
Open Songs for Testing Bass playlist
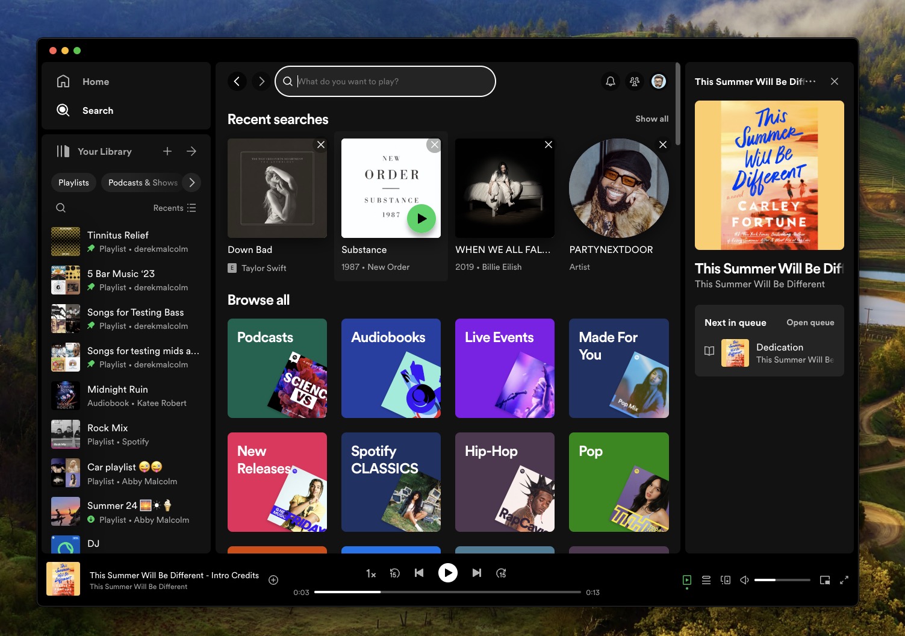(x=126, y=319)
